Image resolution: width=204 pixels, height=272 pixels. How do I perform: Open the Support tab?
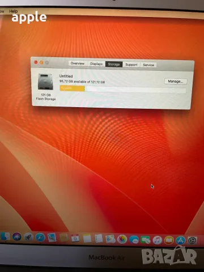tap(131, 65)
